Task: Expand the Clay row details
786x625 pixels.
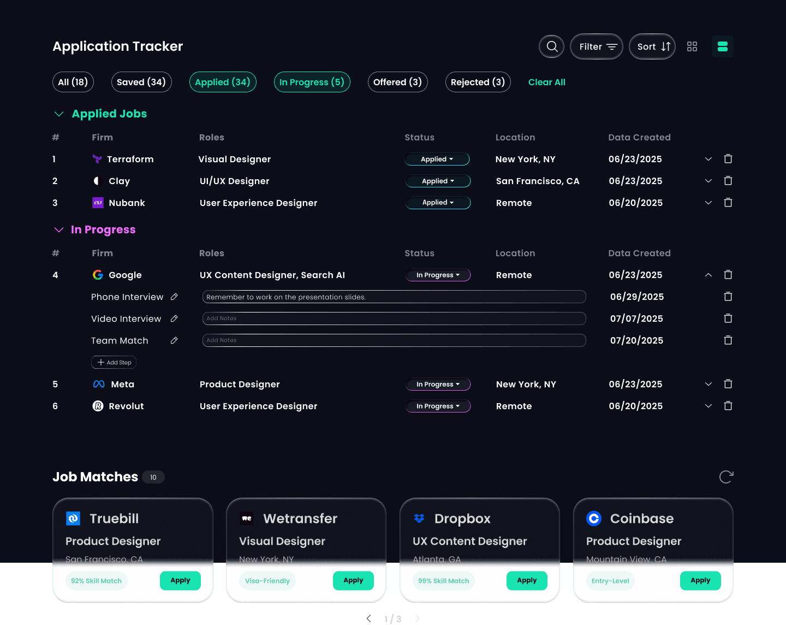Action: (708, 181)
